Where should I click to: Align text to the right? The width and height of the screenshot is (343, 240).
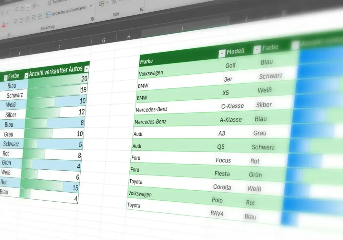point(27,19)
